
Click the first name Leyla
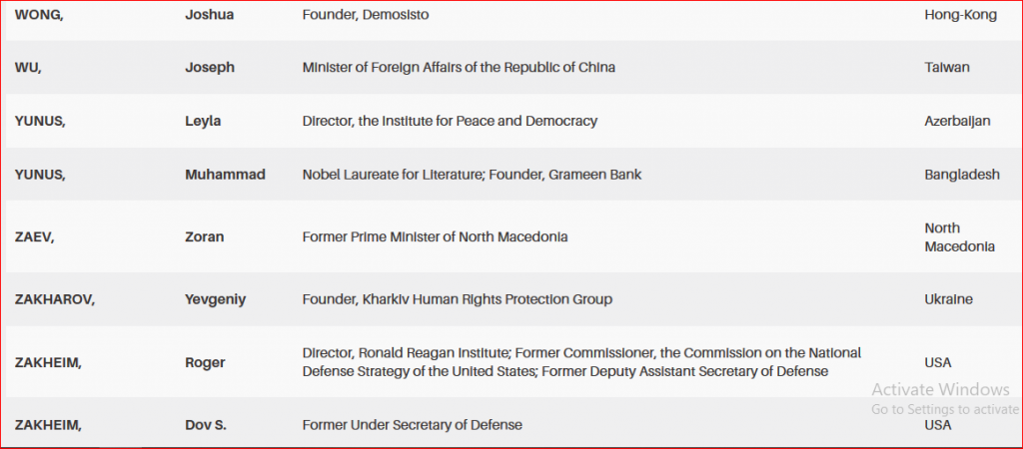tap(203, 121)
